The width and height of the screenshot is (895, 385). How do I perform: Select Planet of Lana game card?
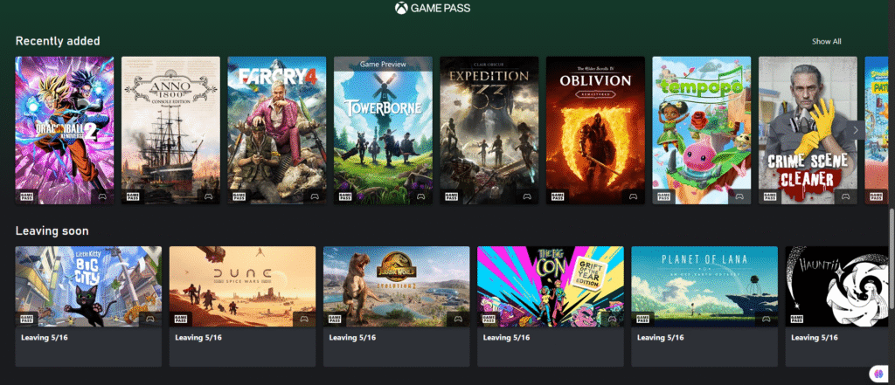(x=704, y=306)
